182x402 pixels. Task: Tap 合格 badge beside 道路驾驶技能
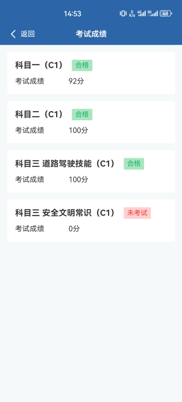[x=134, y=164]
